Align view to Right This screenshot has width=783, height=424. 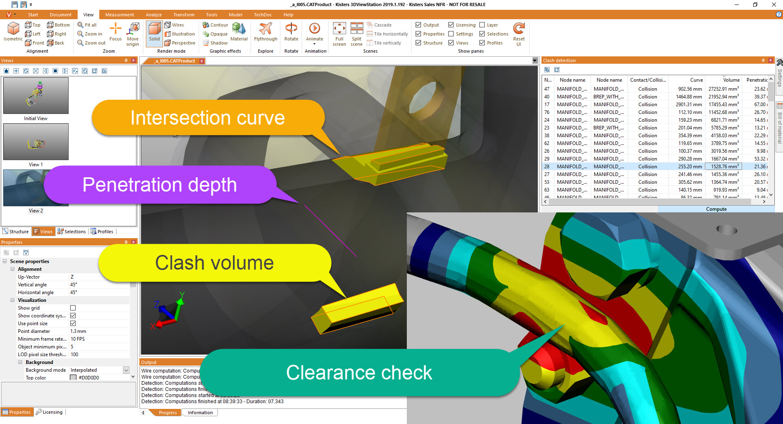pyautogui.click(x=57, y=34)
